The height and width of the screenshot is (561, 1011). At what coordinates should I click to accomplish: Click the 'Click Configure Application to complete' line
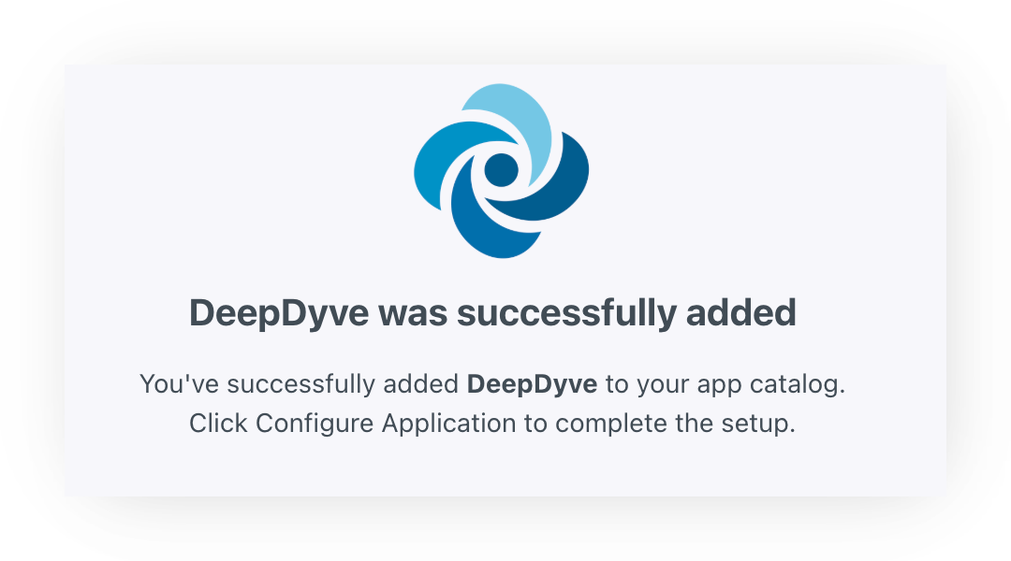pos(492,424)
